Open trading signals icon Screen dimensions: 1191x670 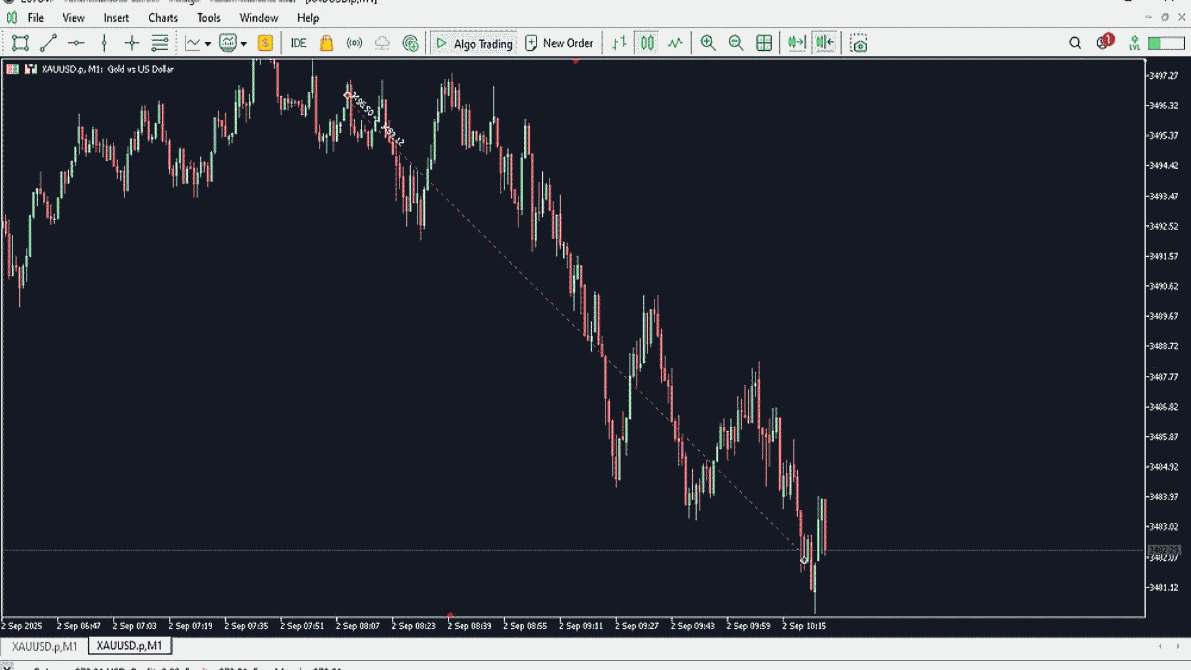[x=354, y=43]
